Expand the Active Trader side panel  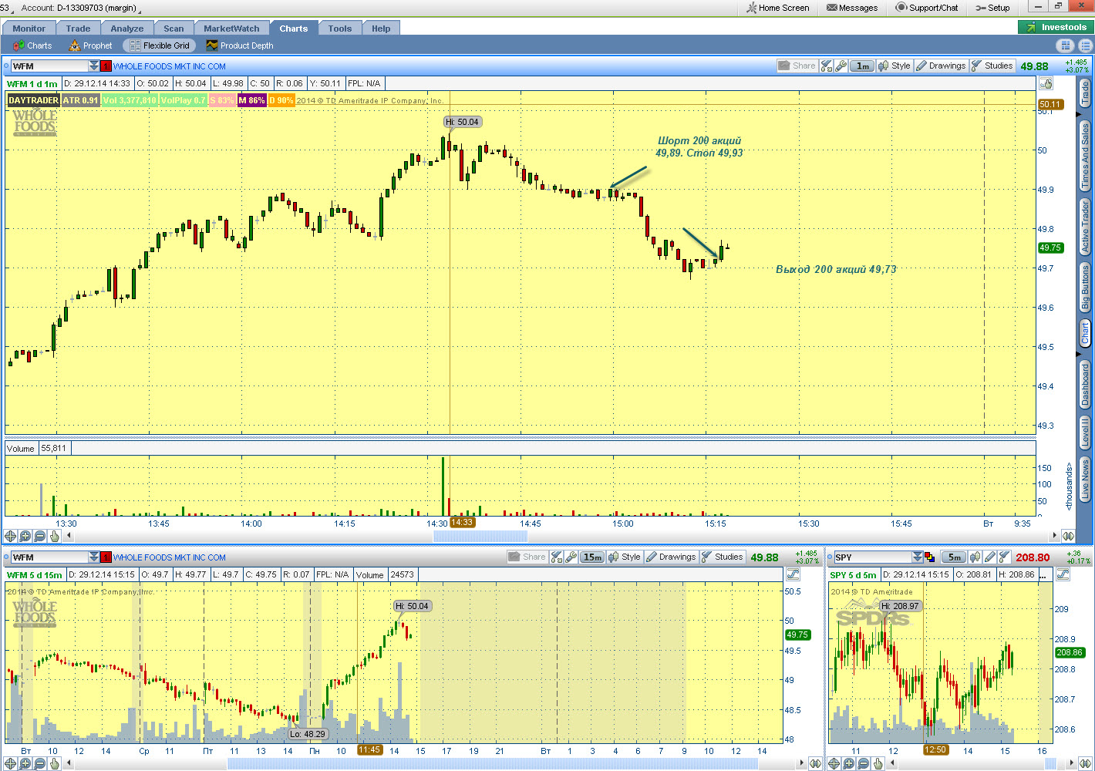[x=1085, y=227]
